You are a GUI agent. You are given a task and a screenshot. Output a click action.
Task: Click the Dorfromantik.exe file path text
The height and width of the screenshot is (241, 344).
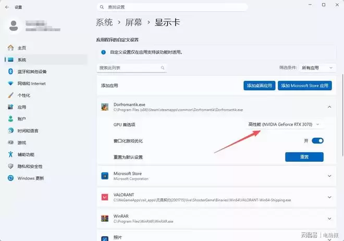pos(178,110)
